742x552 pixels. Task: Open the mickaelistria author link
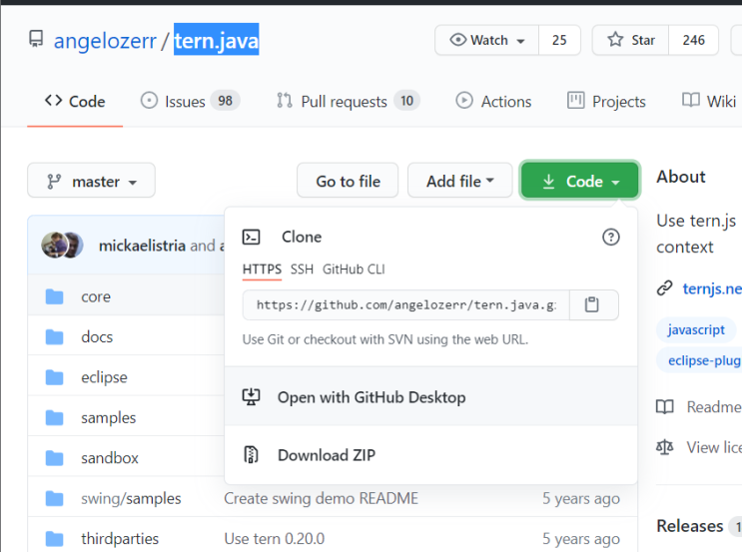click(x=142, y=246)
